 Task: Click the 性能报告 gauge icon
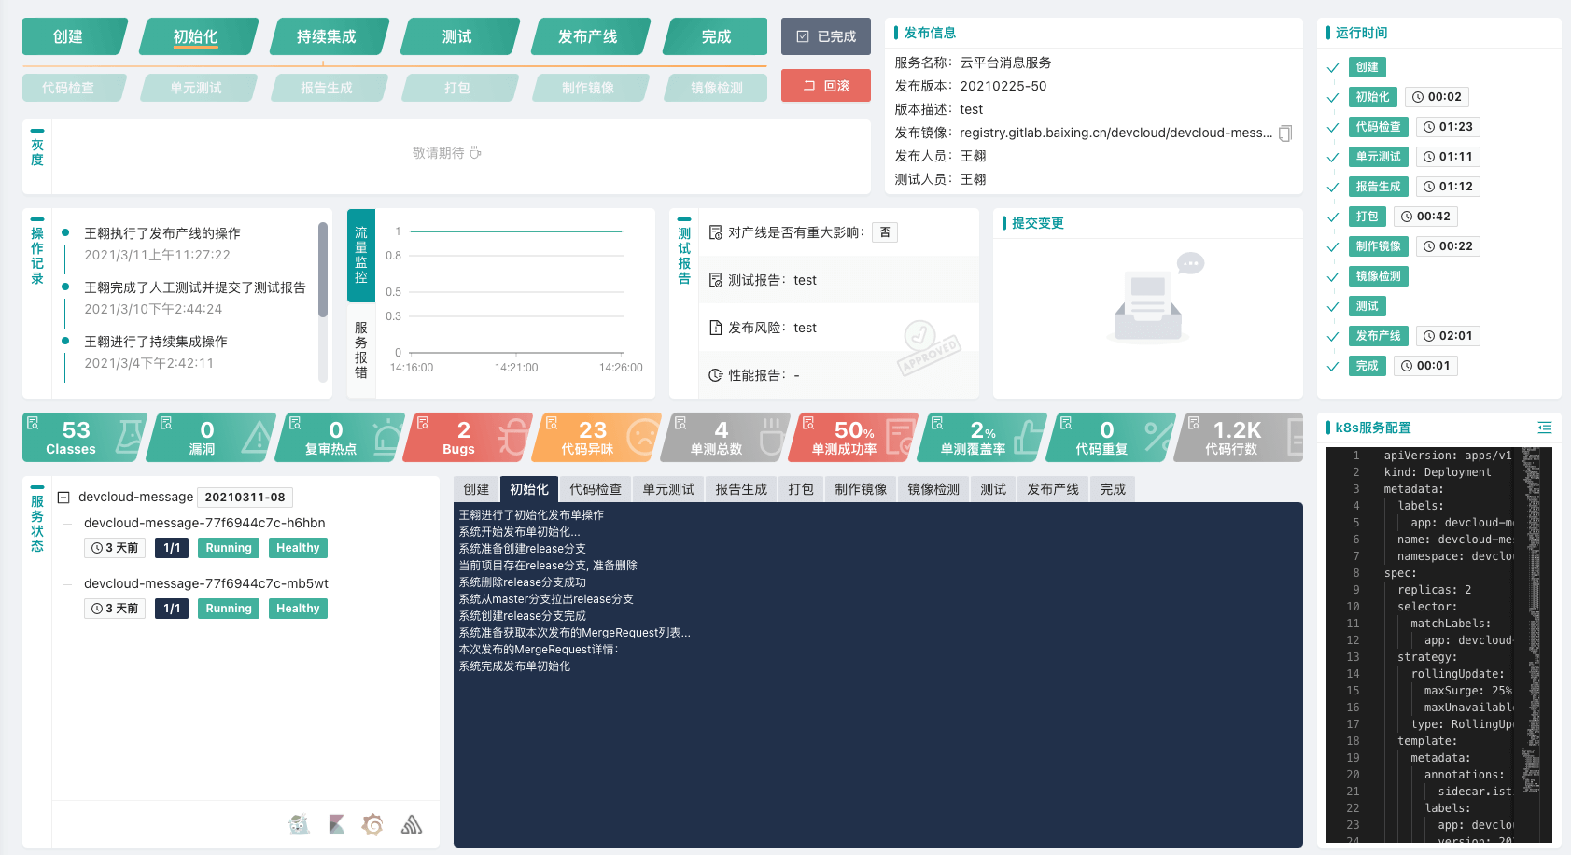point(716,375)
